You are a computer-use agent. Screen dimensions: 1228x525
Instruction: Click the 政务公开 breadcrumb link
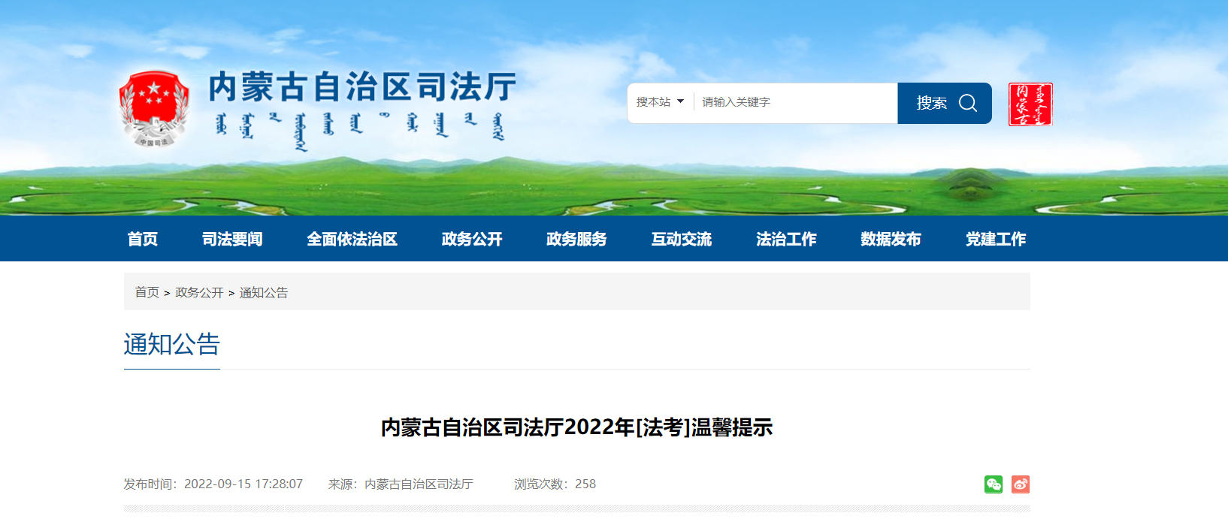(199, 292)
